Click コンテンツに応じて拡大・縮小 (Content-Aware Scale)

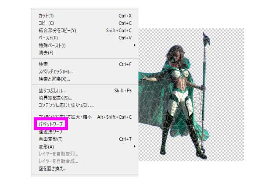(65, 117)
